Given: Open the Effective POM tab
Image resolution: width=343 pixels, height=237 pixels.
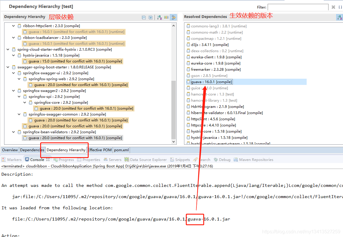Looking at the screenshot, I should 100,150.
